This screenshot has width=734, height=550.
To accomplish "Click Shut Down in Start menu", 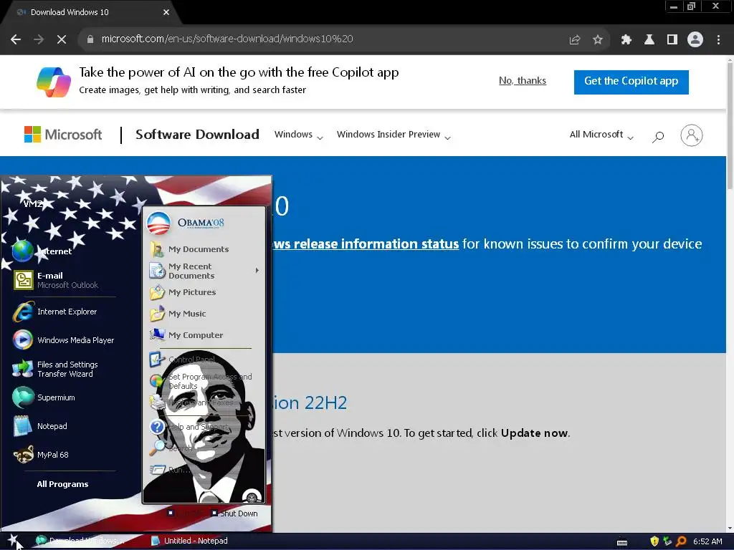I will click(234, 513).
